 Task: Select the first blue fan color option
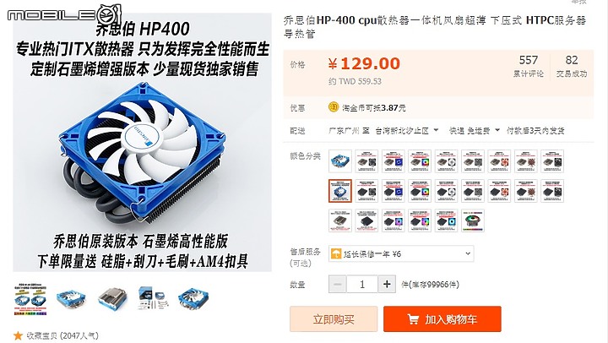(x=340, y=161)
